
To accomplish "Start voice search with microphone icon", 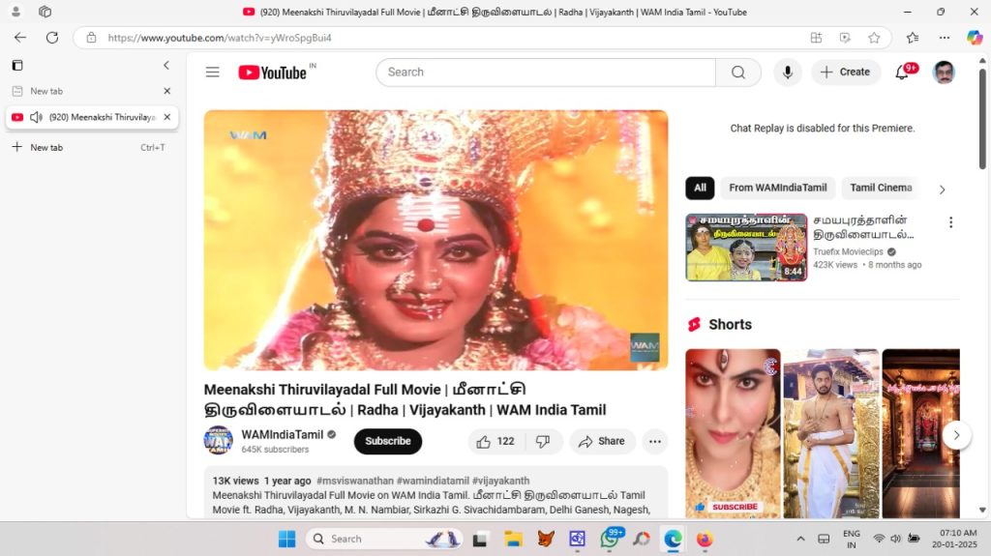I will 788,72.
